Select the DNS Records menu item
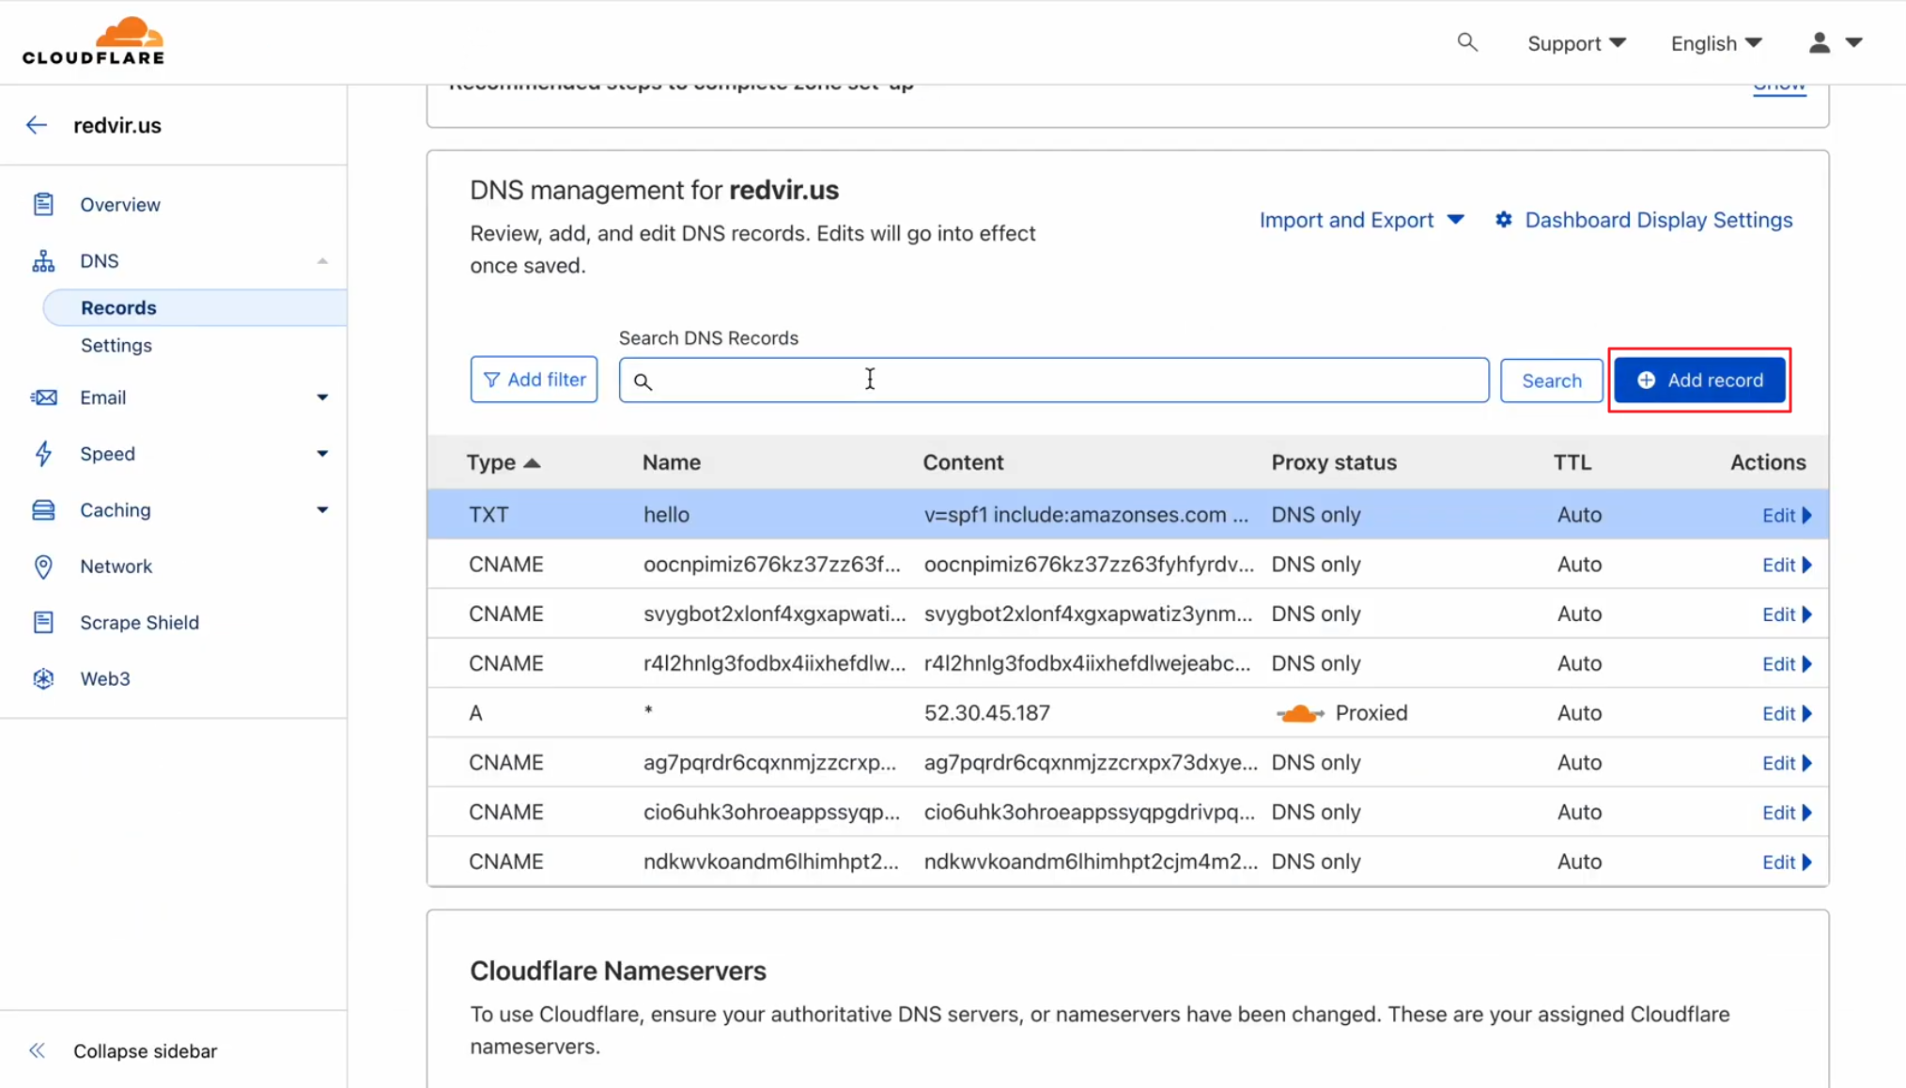The image size is (1906, 1088). pyautogui.click(x=117, y=306)
